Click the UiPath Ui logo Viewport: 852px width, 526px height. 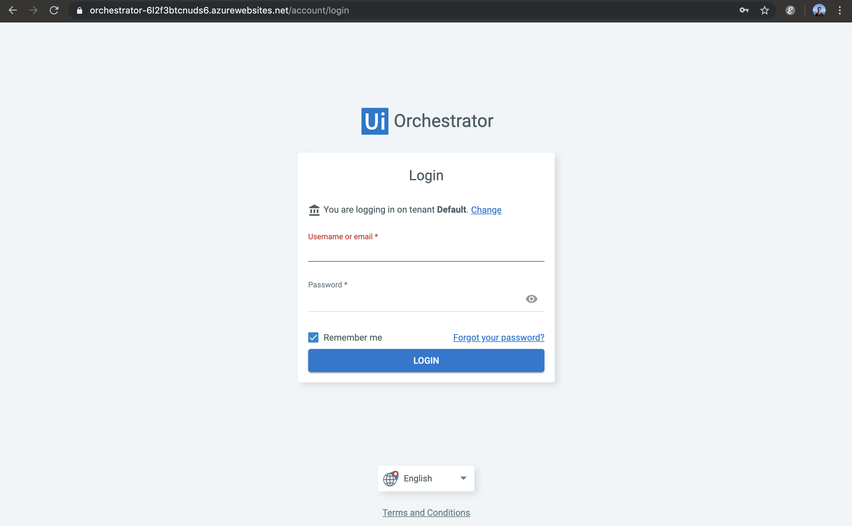click(375, 121)
